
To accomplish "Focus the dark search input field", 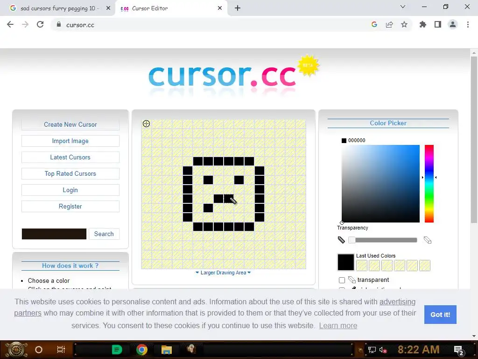I will click(54, 234).
